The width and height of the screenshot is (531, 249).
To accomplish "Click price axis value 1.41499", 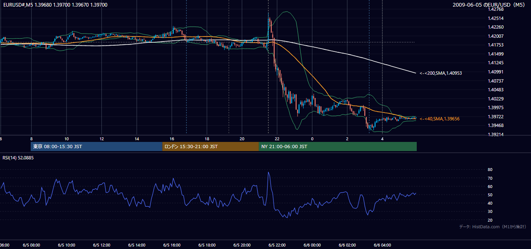I will [496, 54].
